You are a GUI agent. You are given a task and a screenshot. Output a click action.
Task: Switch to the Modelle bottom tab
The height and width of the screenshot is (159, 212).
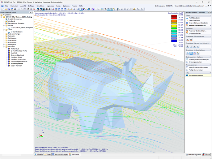click(x=39, y=154)
